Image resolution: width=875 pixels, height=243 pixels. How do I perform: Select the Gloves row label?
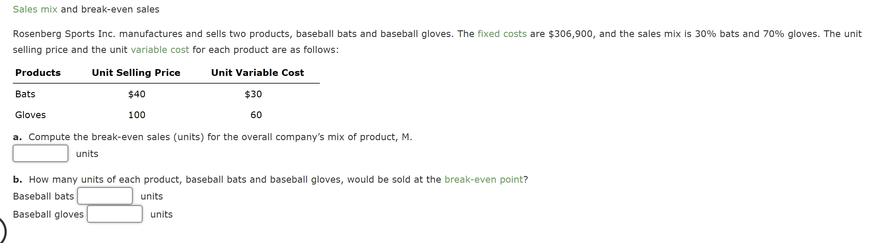pos(30,114)
